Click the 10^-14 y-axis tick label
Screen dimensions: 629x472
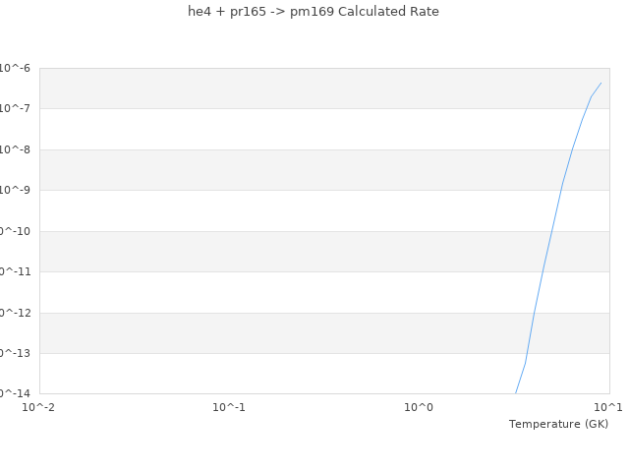click(15, 393)
